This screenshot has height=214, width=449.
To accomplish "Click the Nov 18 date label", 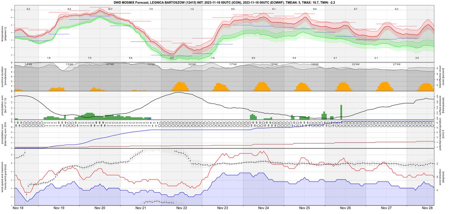I will click(x=18, y=208).
